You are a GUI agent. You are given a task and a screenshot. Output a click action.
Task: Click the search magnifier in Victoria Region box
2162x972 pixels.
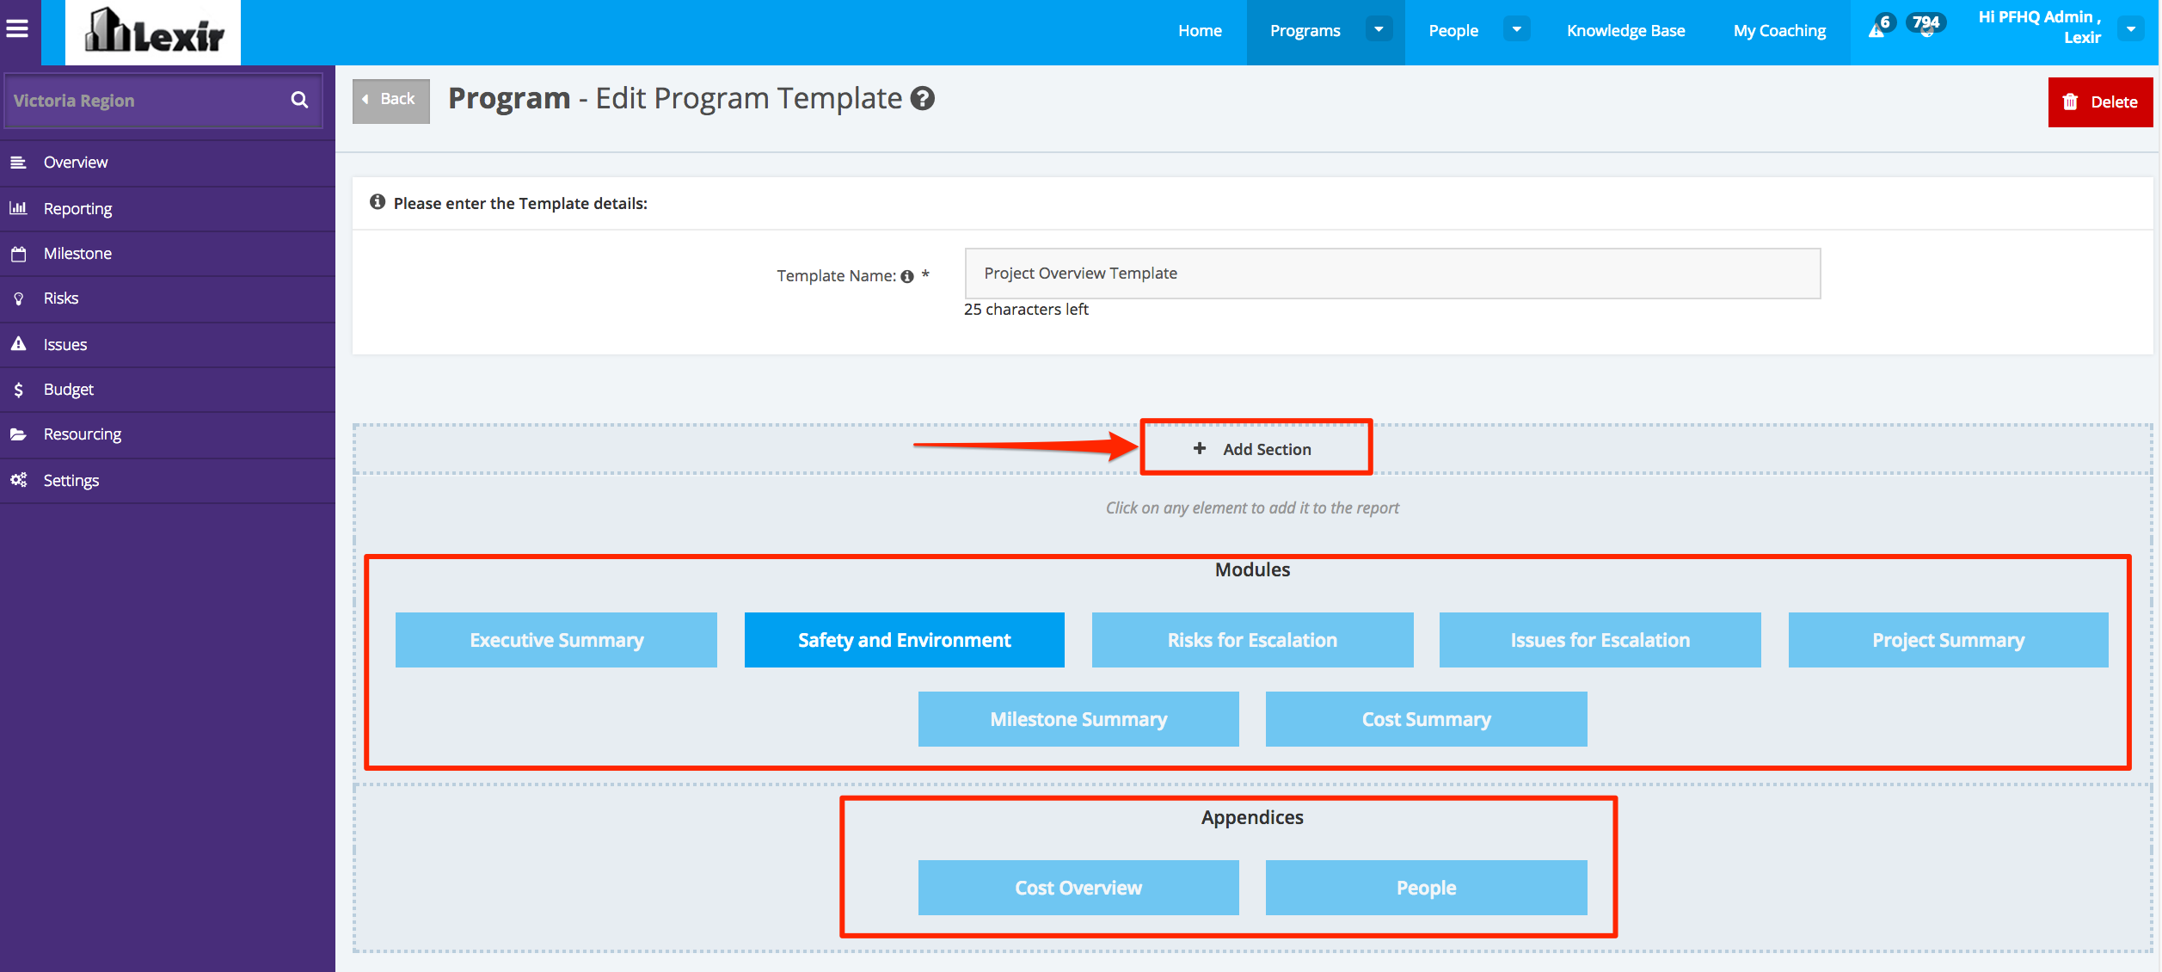tap(299, 100)
